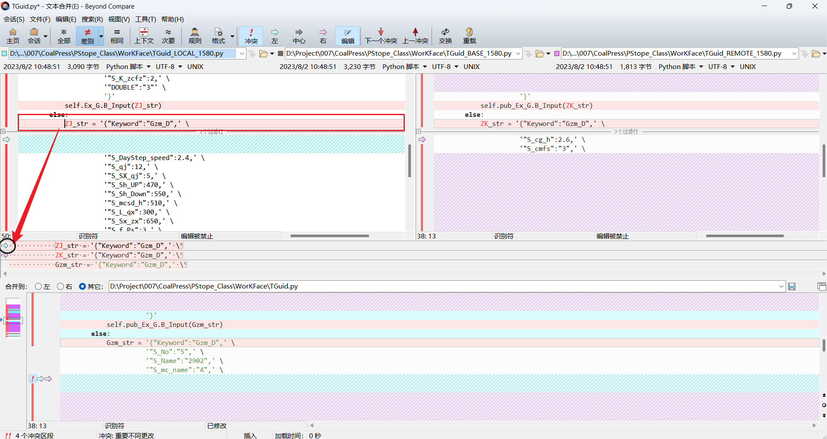Click left pane vertical scrollbar thumb
This screenshot has width=827, height=439.
pyautogui.click(x=410, y=161)
